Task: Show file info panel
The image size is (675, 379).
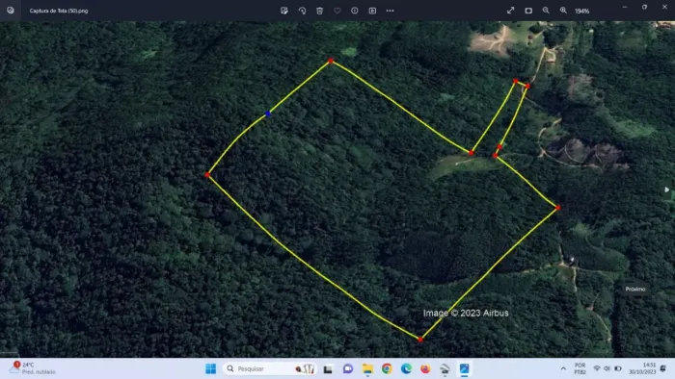Action: [355, 11]
